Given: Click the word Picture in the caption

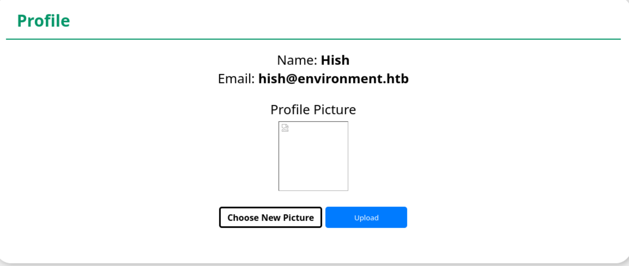Looking at the screenshot, I should [335, 110].
